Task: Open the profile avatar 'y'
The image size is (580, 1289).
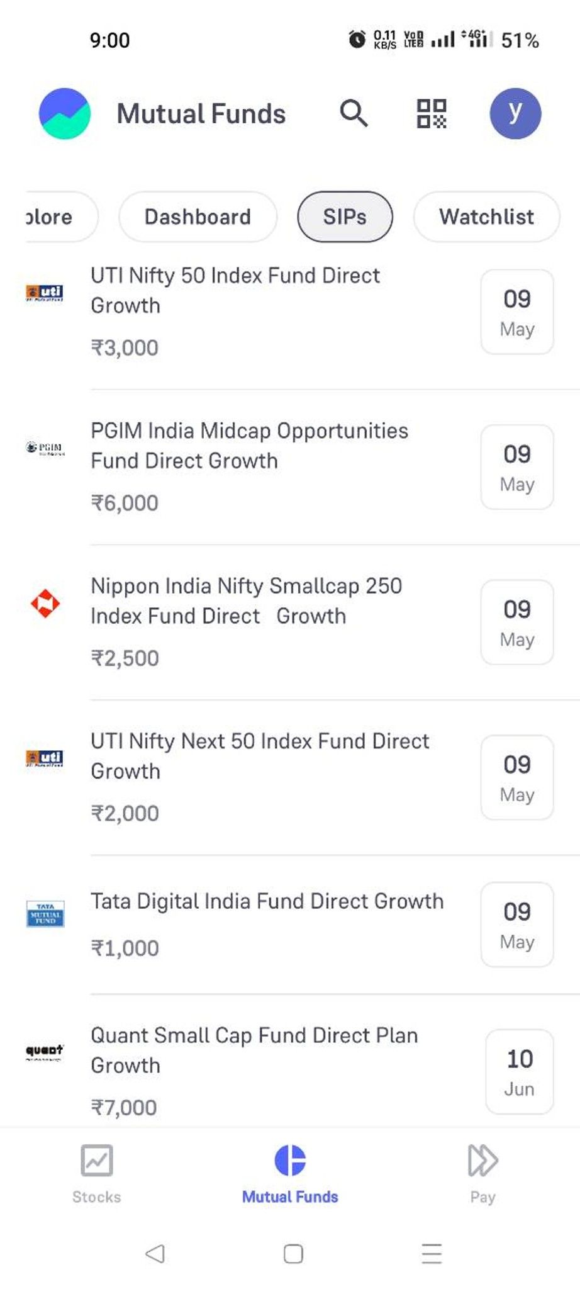Action: click(x=515, y=113)
